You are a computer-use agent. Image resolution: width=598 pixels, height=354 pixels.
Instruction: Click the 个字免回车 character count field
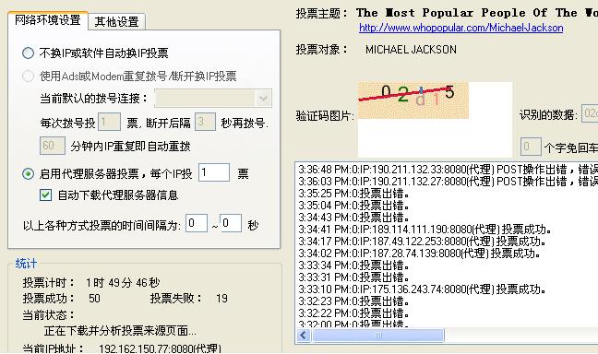531,147
